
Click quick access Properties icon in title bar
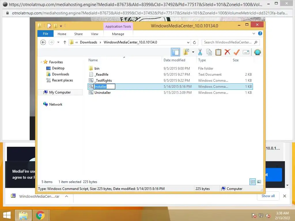tap(49, 26)
